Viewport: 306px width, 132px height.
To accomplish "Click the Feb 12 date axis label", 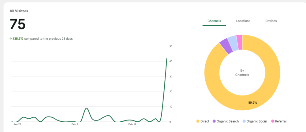I will [132, 124].
